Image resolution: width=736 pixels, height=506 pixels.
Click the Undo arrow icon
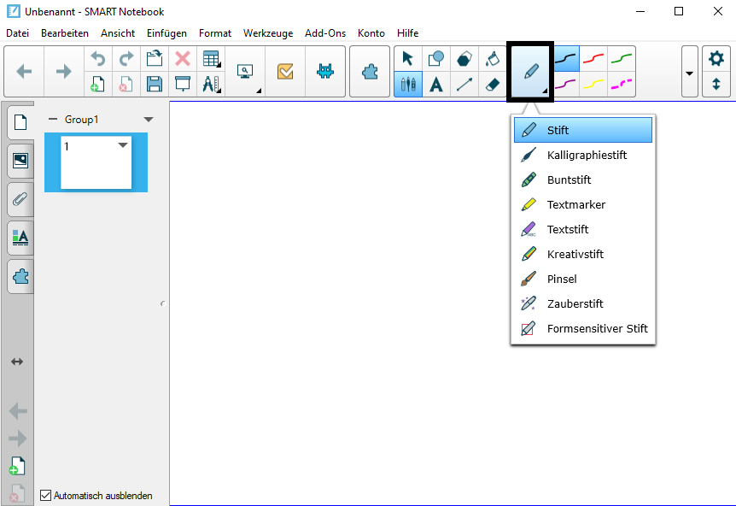(x=98, y=58)
